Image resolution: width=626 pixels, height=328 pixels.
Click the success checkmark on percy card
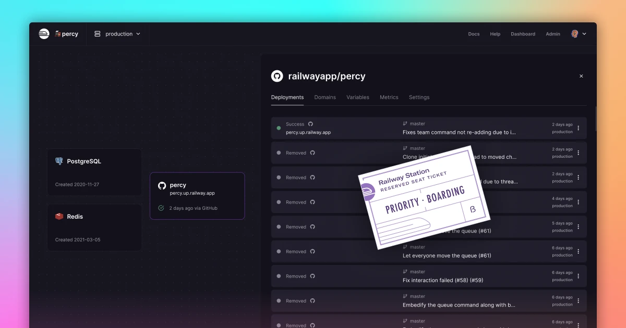(161, 208)
